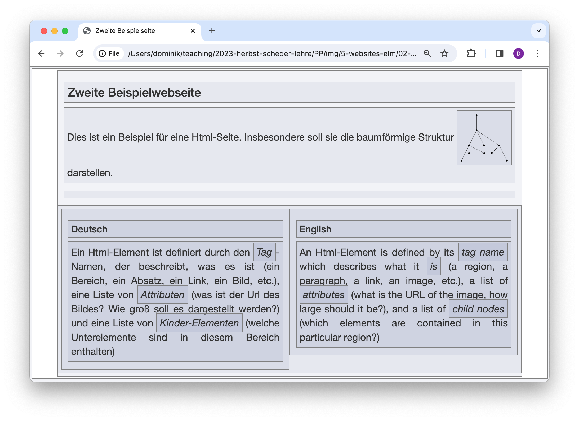This screenshot has height=421, width=579.
Task: Click the emphasized word attributes
Action: [323, 294]
